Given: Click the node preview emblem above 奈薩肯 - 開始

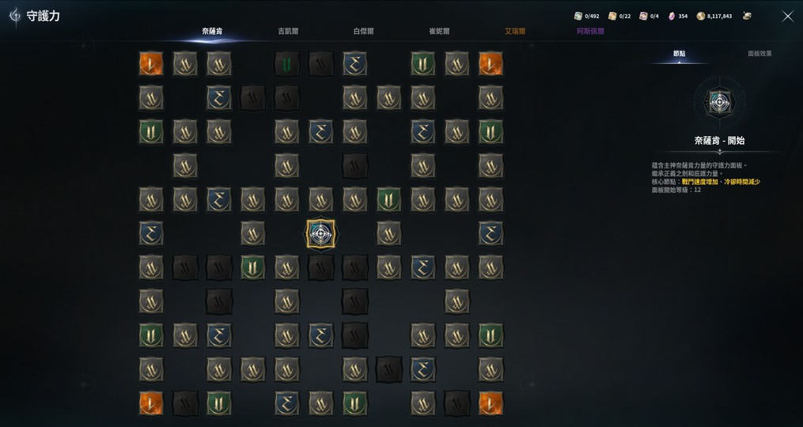Looking at the screenshot, I should [x=719, y=102].
